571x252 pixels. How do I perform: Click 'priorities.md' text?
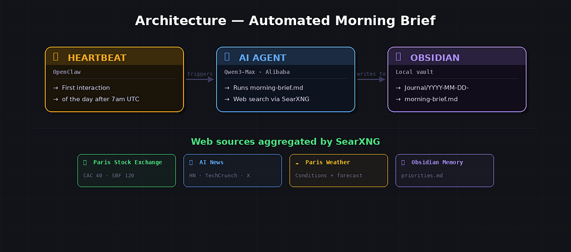click(x=422, y=175)
